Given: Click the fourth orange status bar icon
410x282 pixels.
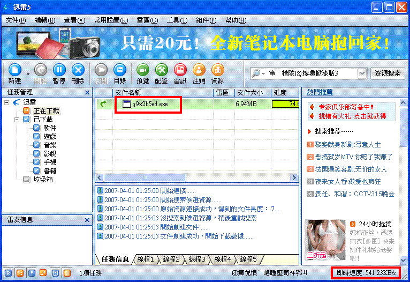Looking at the screenshot, I should pos(43,273).
